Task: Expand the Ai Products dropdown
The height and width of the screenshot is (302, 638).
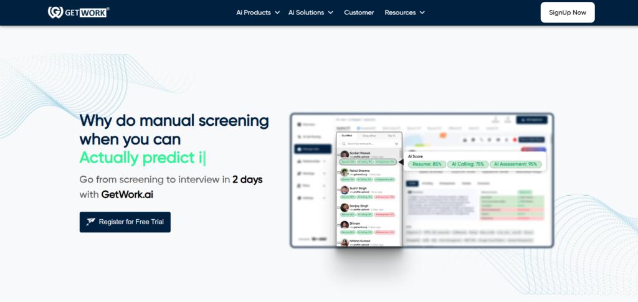Action: [258, 12]
